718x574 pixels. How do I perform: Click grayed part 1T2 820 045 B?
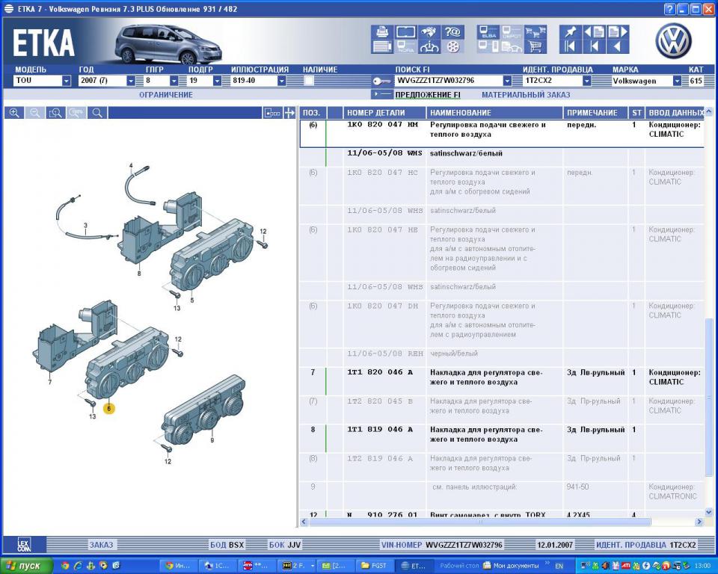pos(380,401)
